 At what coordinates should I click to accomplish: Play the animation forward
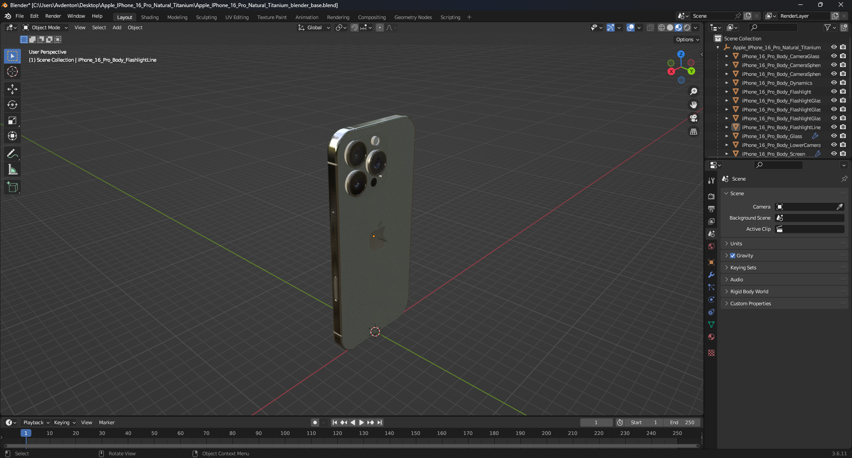tap(362, 422)
